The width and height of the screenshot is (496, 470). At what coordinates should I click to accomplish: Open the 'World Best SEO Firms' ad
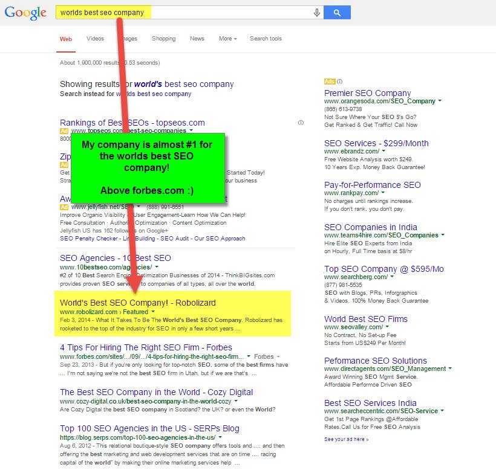(x=366, y=319)
